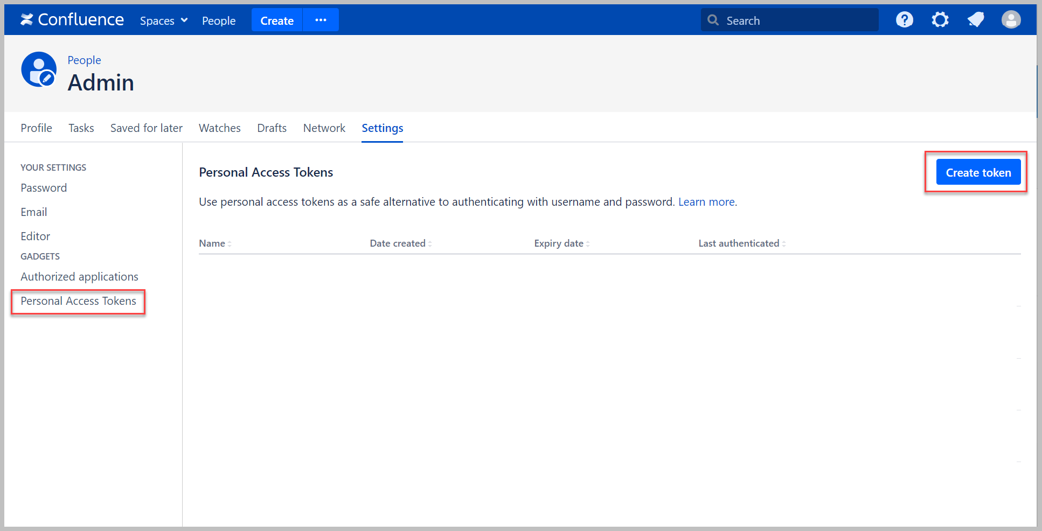The height and width of the screenshot is (531, 1042).
Task: Open the Network tab
Action: point(324,128)
